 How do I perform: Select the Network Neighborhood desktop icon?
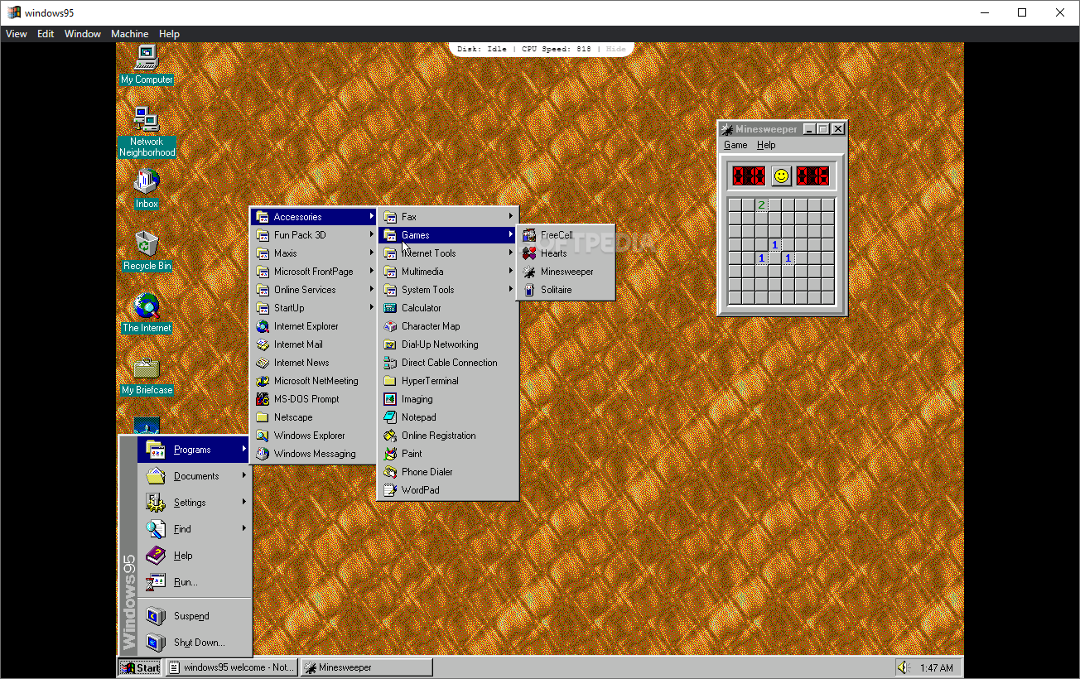coord(147,131)
